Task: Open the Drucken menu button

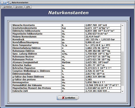Action: (19, 7)
